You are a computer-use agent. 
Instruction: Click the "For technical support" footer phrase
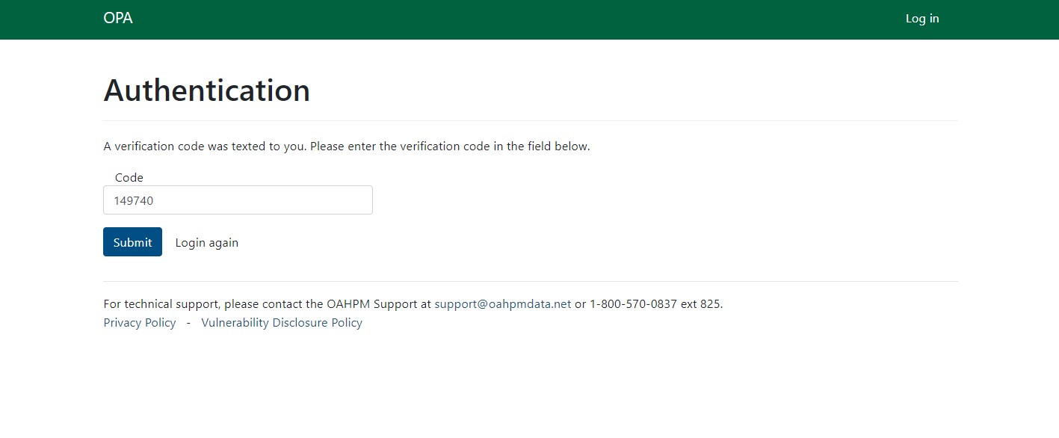click(x=161, y=304)
